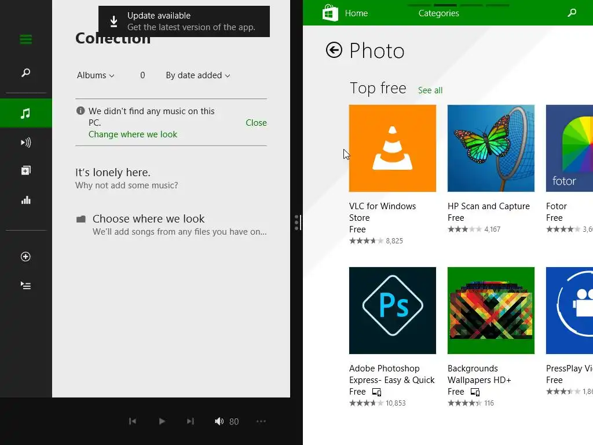Click the device icon under Photoshop Express
Viewport: 593px width, 445px height.
376,392
